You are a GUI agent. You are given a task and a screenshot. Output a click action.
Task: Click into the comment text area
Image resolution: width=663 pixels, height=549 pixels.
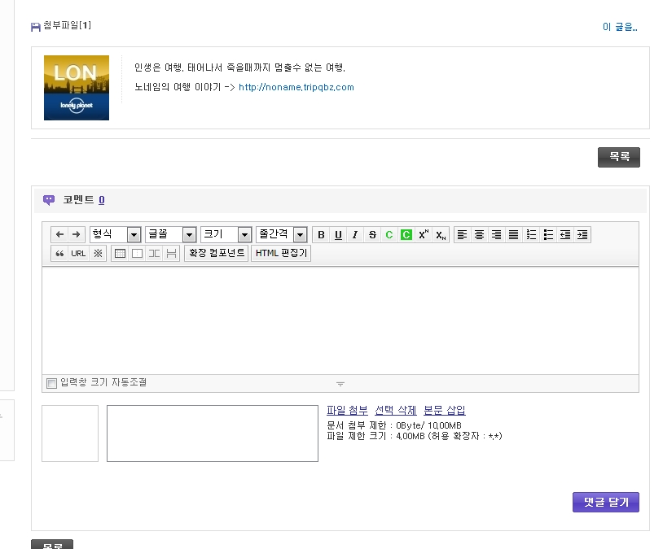(340, 321)
